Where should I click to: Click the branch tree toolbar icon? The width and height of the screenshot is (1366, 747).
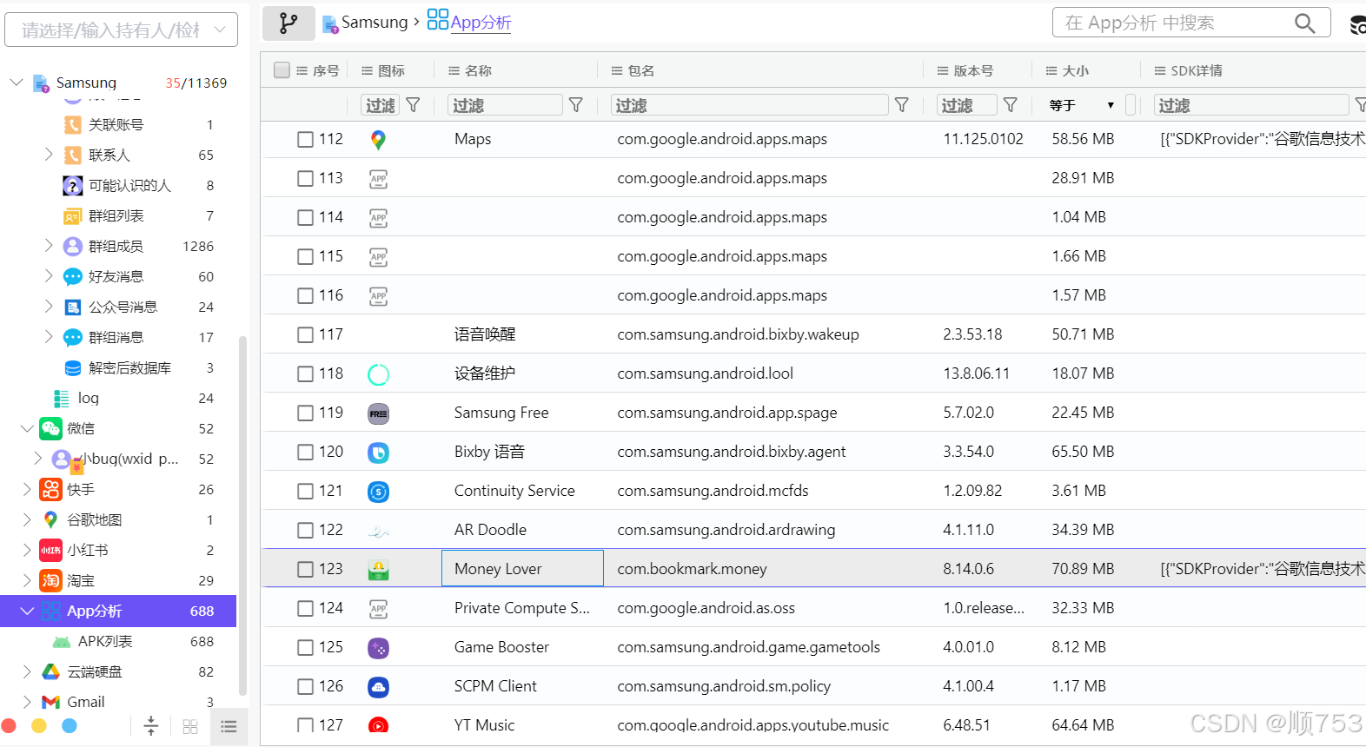point(288,23)
